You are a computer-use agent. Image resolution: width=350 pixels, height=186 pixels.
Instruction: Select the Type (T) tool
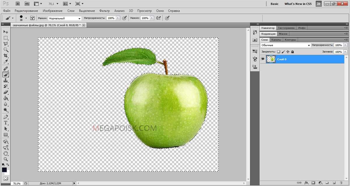[x=6, y=123]
